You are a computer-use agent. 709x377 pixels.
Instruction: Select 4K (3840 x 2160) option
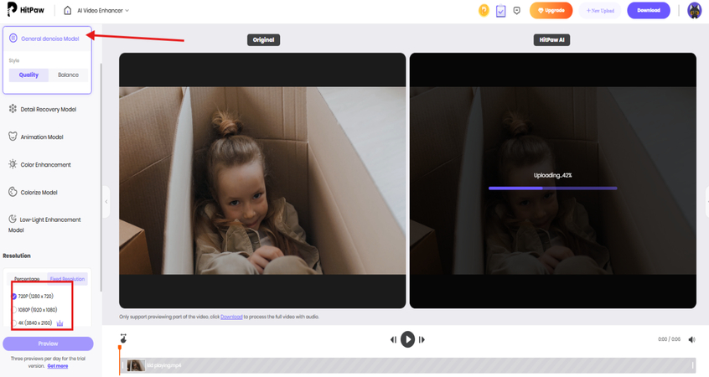(32, 323)
